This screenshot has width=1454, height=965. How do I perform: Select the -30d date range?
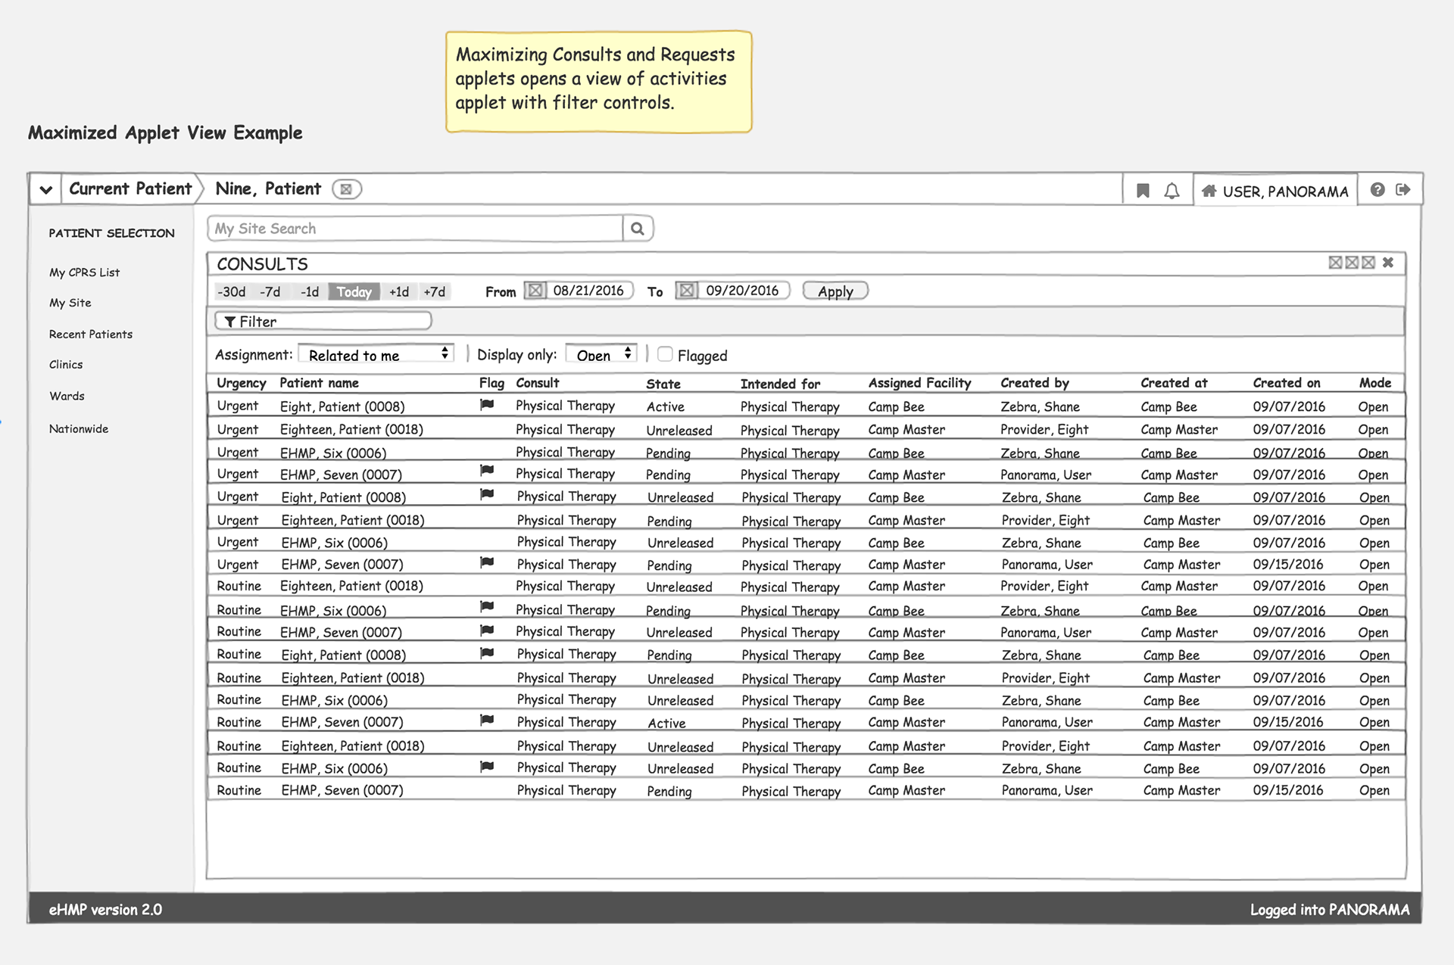[x=232, y=291]
